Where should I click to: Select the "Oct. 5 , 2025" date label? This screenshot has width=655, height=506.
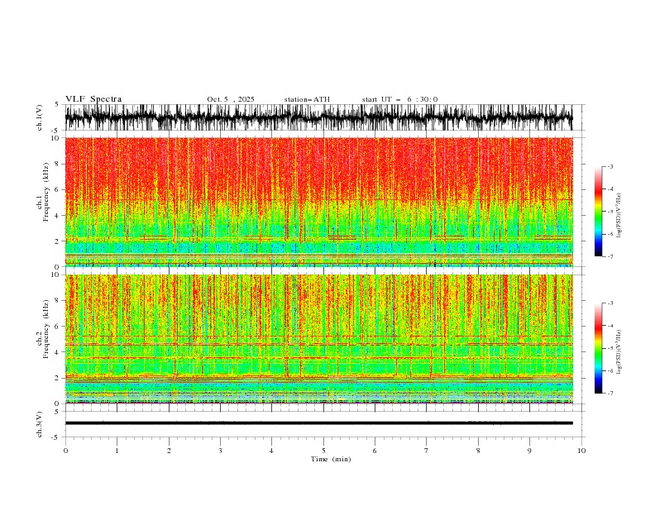230,99
